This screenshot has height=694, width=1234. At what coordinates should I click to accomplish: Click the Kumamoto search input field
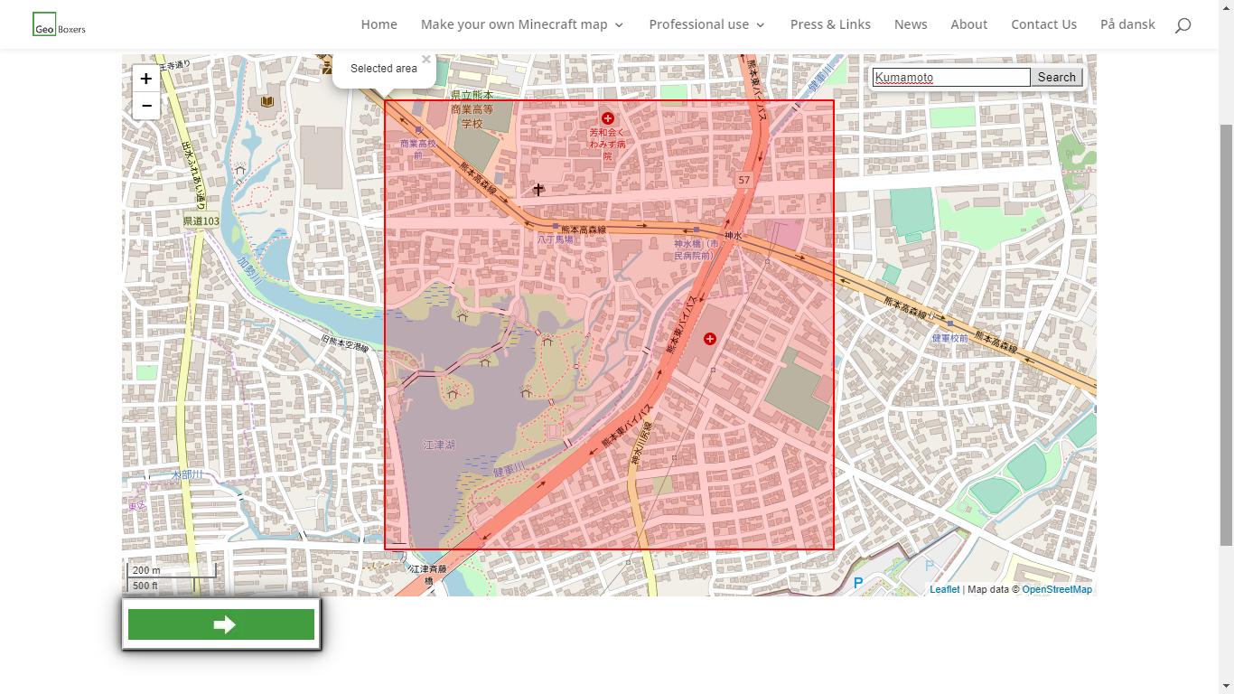(949, 77)
